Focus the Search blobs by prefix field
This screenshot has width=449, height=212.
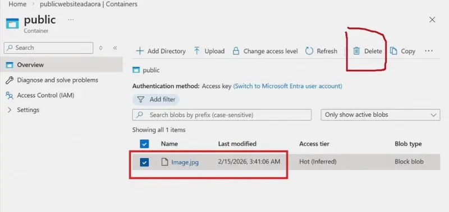[x=222, y=115]
